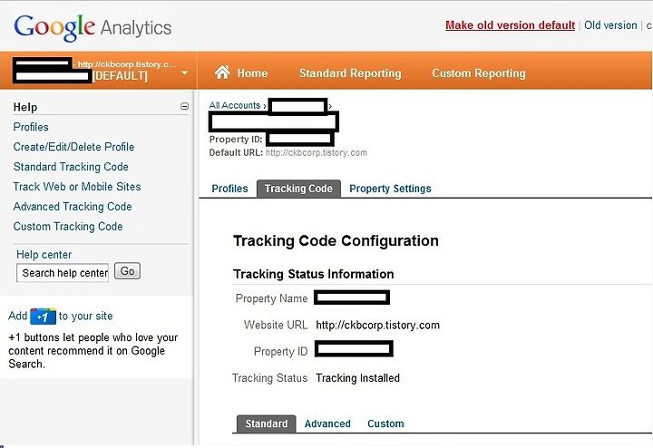
Task: Click the Home house icon
Action: (221, 73)
